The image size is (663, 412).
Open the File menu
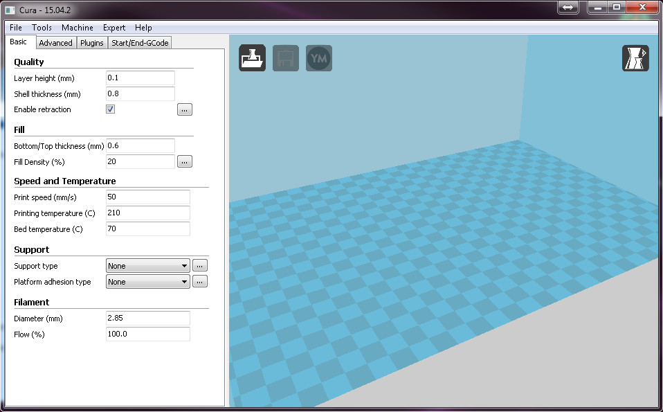click(x=16, y=28)
